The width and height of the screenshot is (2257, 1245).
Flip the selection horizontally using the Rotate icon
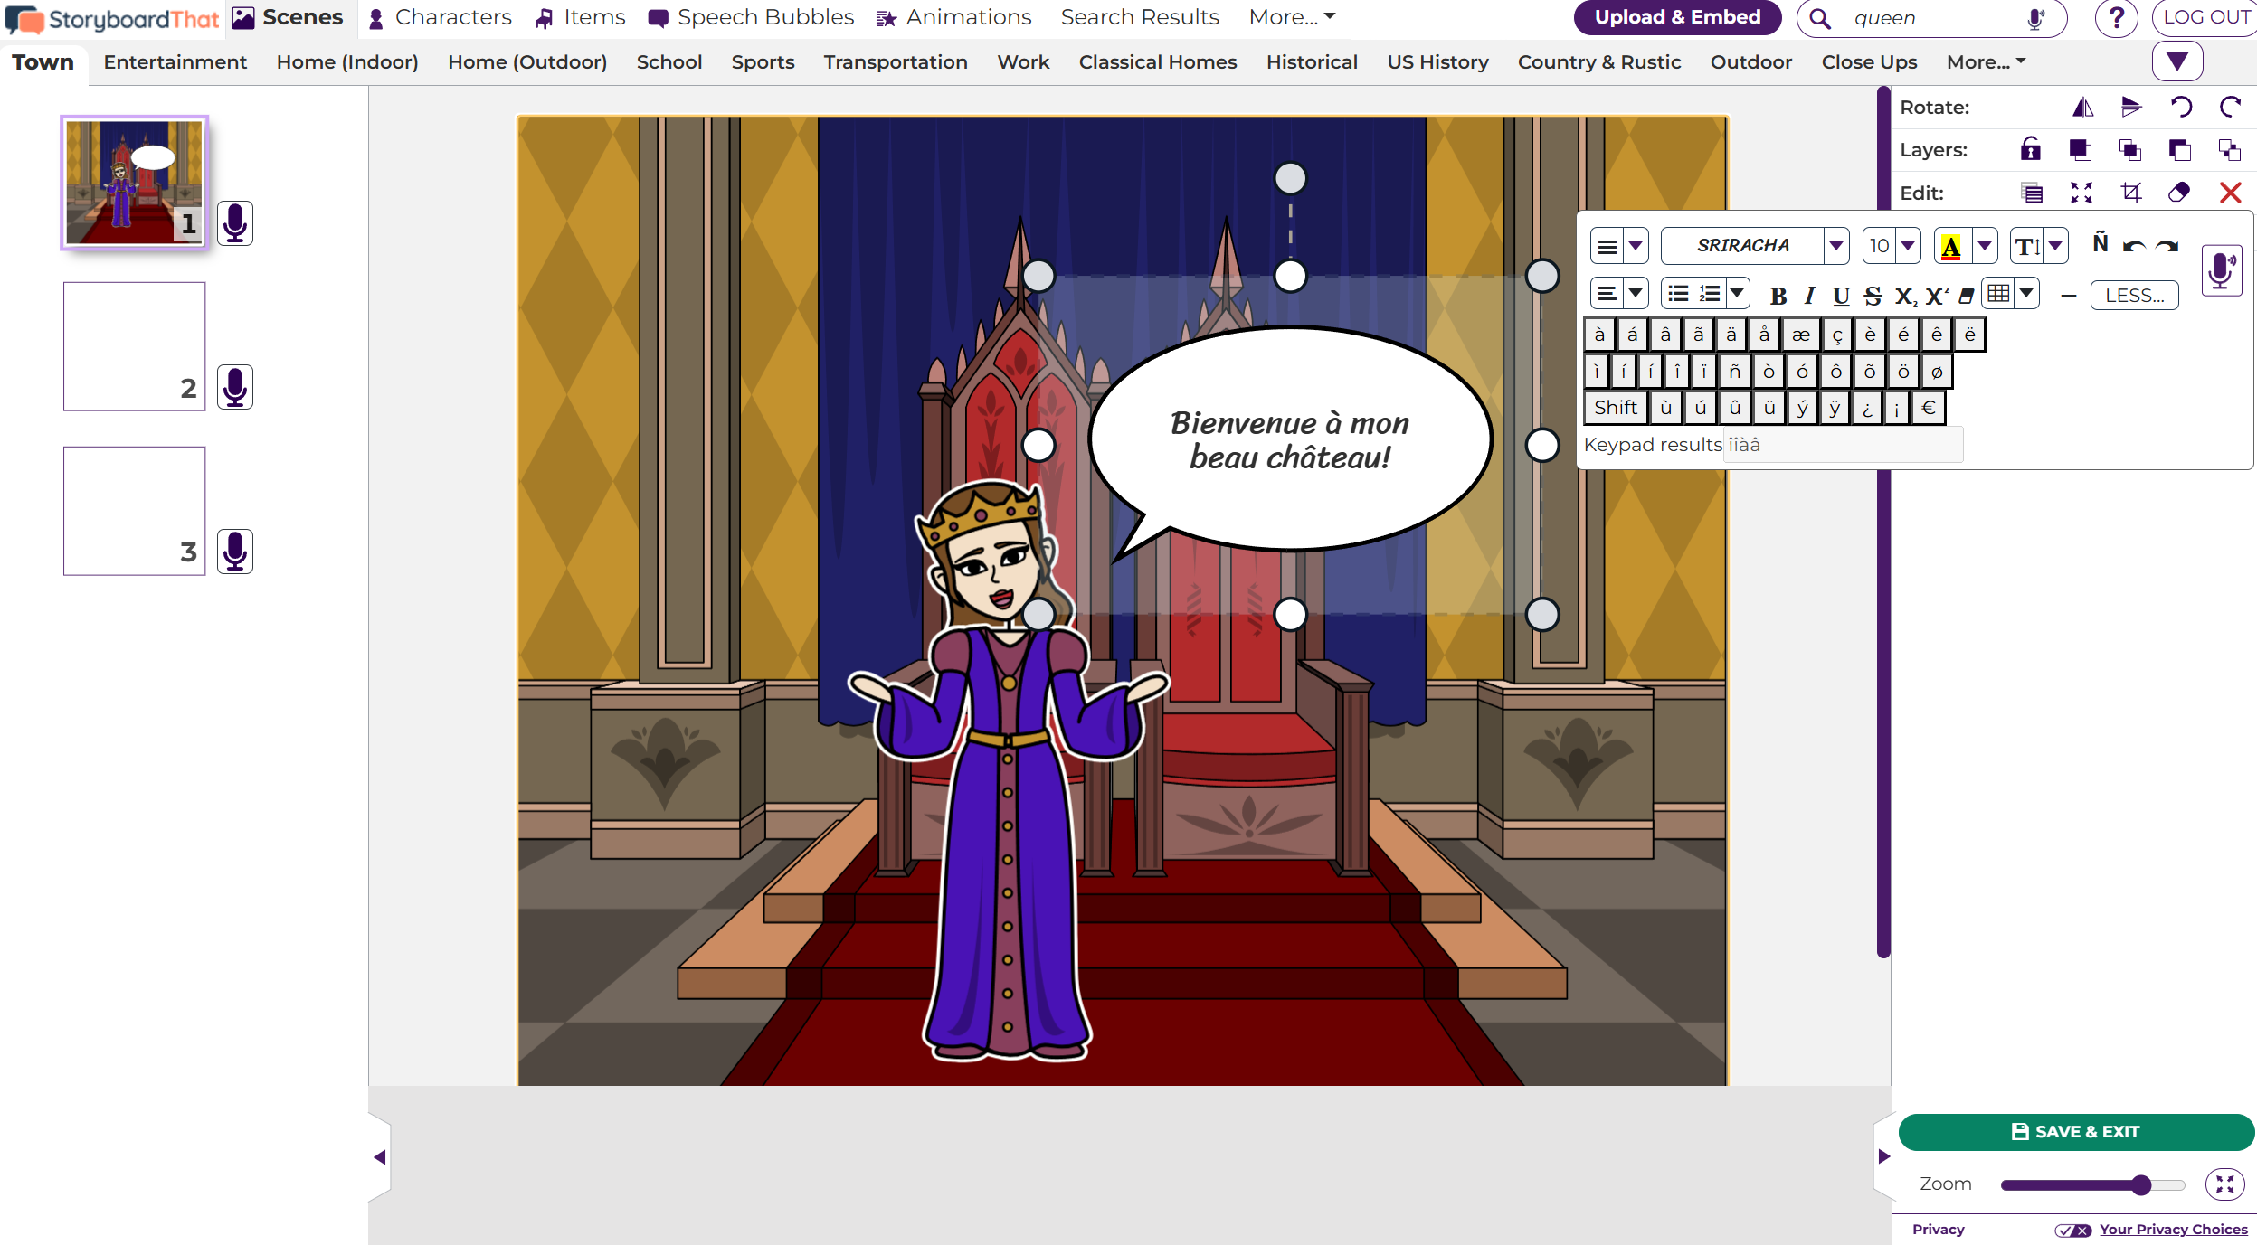2082,108
